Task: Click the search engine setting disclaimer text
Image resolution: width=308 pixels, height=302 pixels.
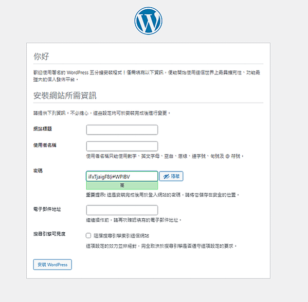Action: point(161,246)
